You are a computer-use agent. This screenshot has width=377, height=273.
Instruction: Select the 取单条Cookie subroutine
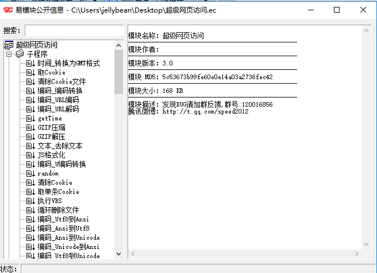(x=58, y=192)
